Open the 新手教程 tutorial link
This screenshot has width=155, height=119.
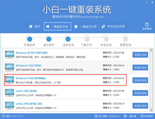148,116
